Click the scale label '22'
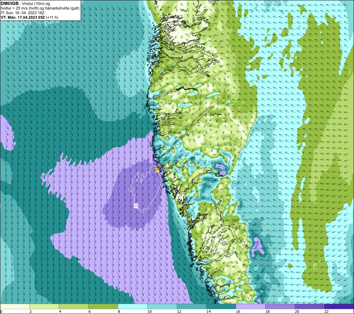Image resolution: width=354 pixels, height=314 pixels. tap(326, 312)
